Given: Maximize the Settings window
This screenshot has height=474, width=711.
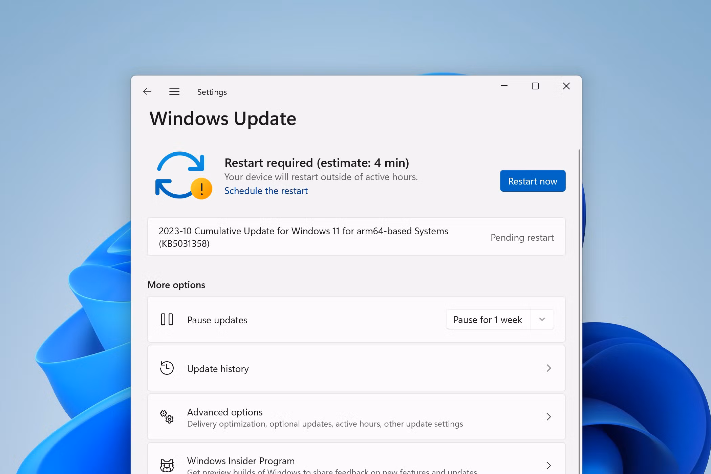Looking at the screenshot, I should click(x=535, y=86).
